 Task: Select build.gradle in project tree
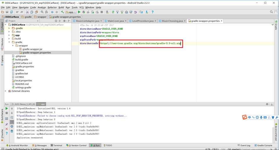[22, 60]
